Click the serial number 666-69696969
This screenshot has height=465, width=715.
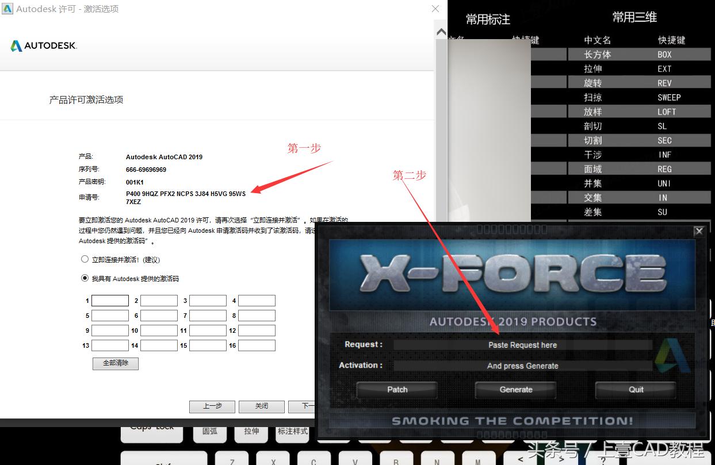tap(146, 170)
